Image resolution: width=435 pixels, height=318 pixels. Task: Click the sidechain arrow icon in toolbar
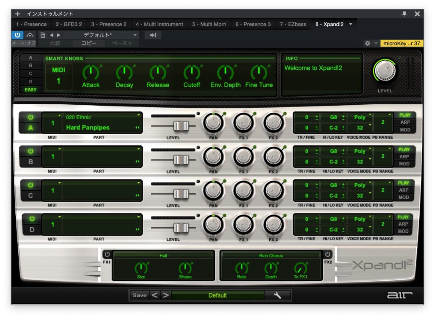click(153, 35)
